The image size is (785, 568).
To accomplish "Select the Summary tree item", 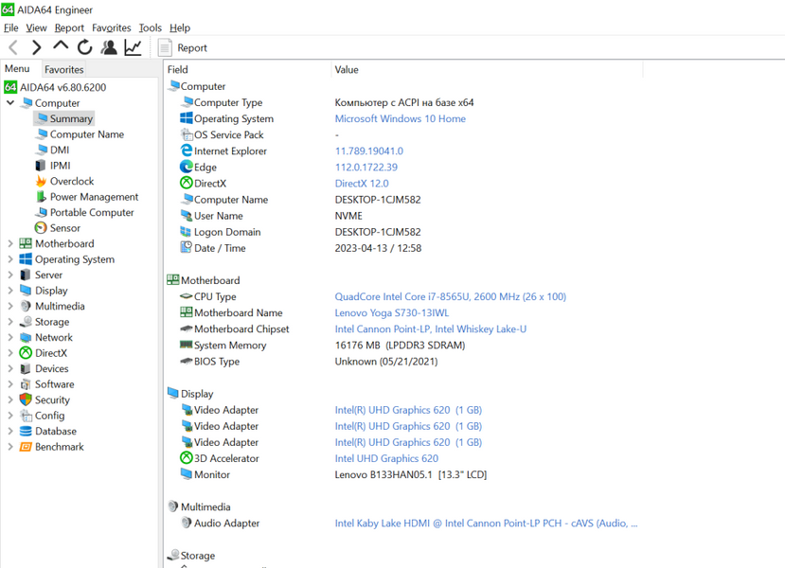I will 64,118.
